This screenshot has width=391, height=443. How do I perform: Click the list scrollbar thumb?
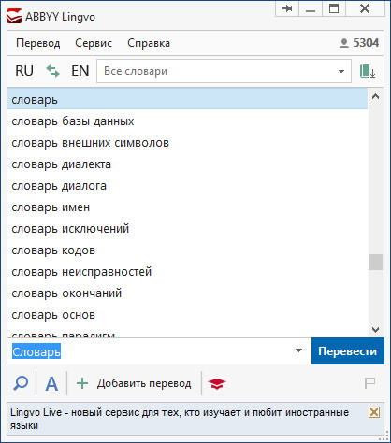pos(375,263)
